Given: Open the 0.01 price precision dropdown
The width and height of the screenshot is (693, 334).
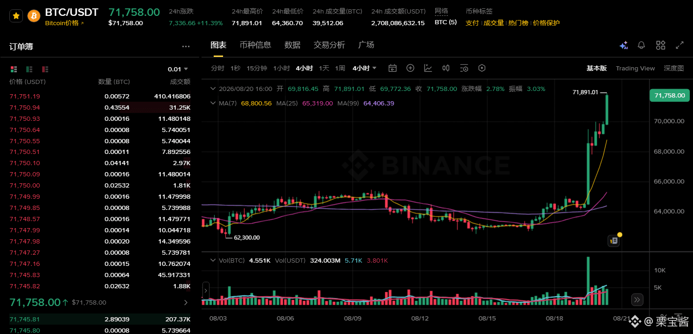Looking at the screenshot, I should pyautogui.click(x=178, y=69).
